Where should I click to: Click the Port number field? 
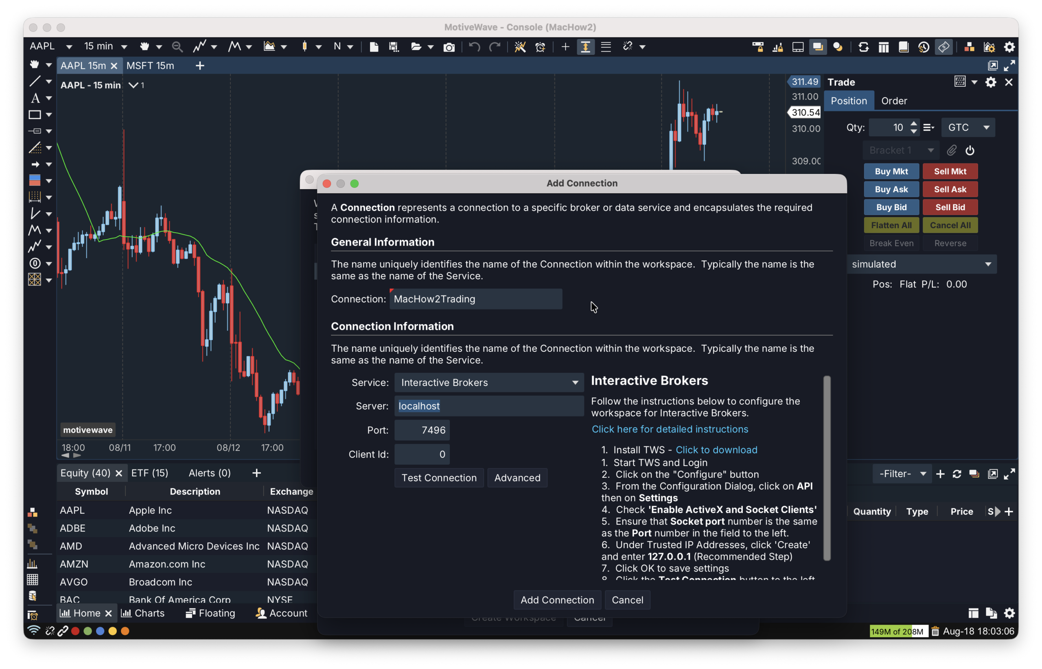coord(422,430)
